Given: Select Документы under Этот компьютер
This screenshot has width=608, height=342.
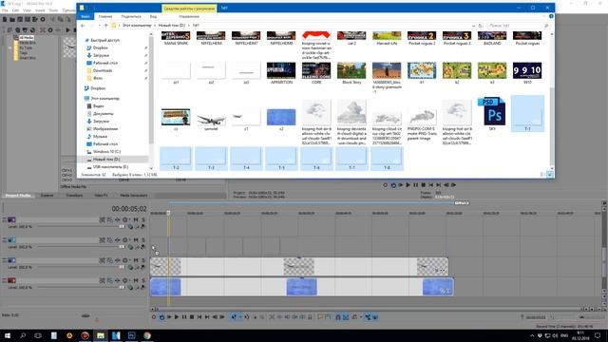Looking at the screenshot, I should point(104,114).
